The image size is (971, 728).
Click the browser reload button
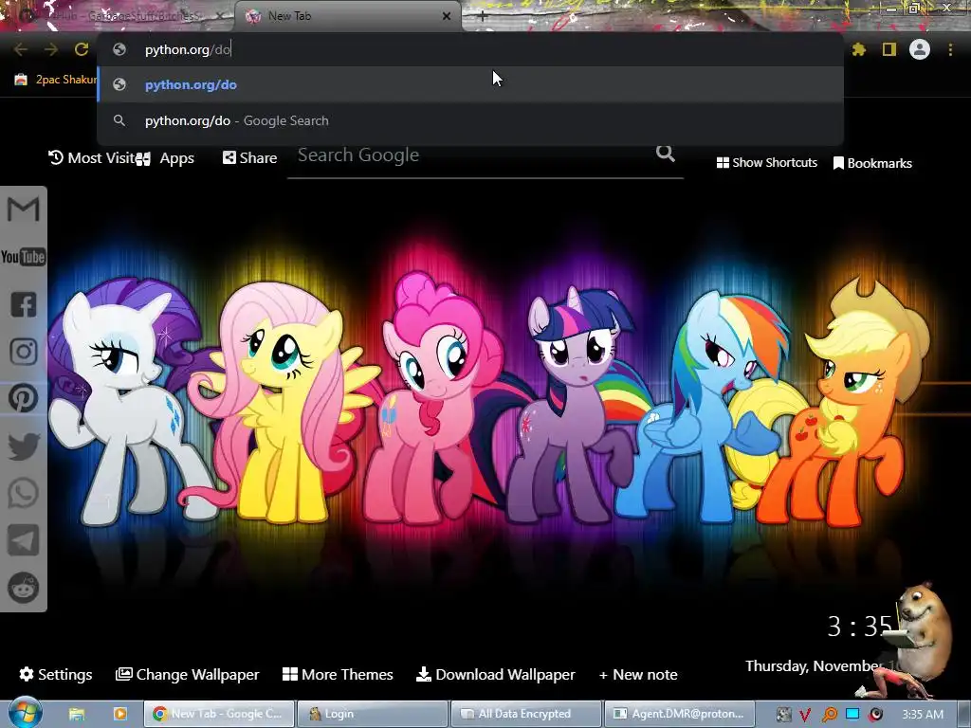coord(82,49)
